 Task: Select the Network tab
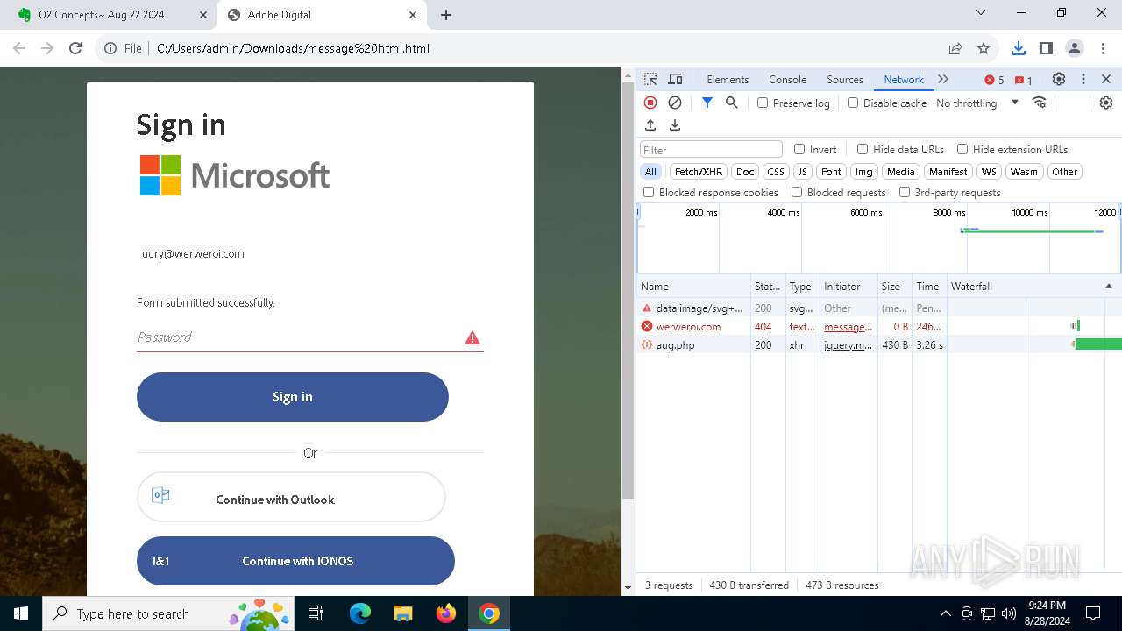904,79
